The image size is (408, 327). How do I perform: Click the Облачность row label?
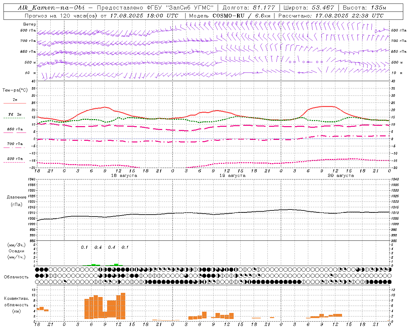(x=16, y=277)
